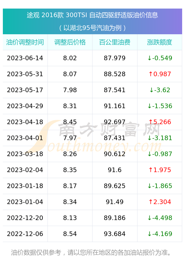The image size is (185, 260).
Task: Click the 8.45 price cell
Action: (x=70, y=122)
